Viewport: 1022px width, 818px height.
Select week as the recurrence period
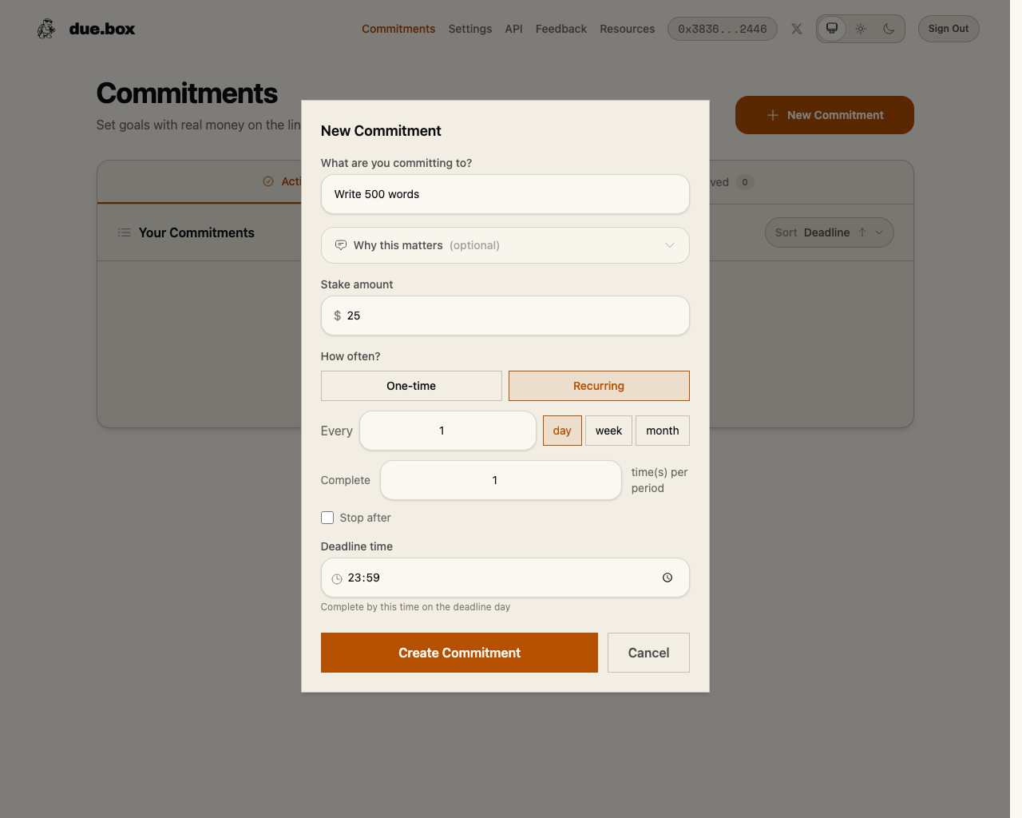click(608, 431)
